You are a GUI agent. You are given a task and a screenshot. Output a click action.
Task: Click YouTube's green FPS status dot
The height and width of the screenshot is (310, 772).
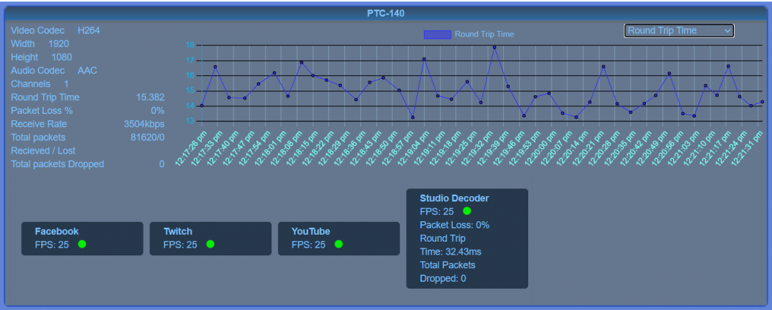click(338, 244)
